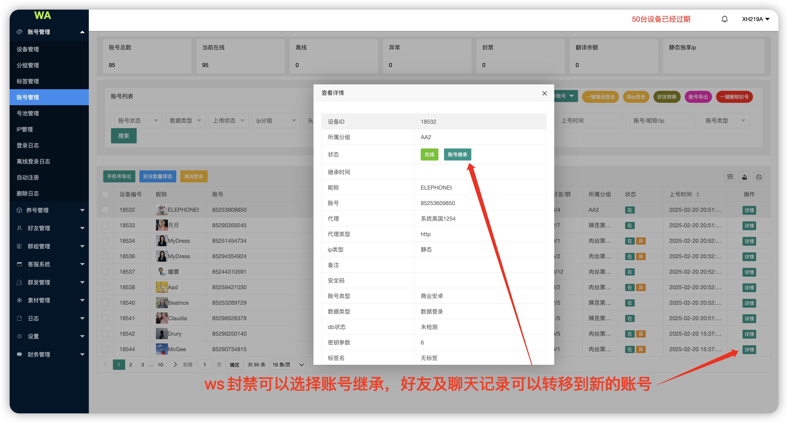This screenshot has height=423, width=788.
Task: Click the print table icon
Action: 759,177
